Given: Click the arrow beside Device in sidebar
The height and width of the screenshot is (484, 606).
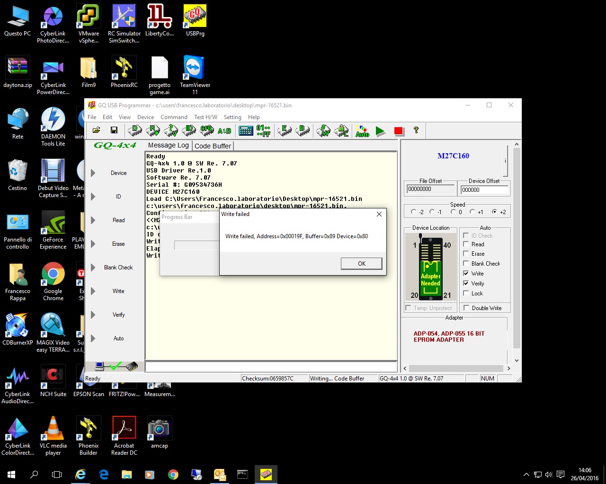Looking at the screenshot, I should (x=93, y=173).
